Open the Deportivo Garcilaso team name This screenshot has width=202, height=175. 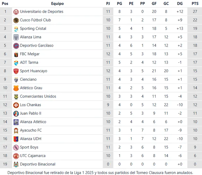(37, 45)
